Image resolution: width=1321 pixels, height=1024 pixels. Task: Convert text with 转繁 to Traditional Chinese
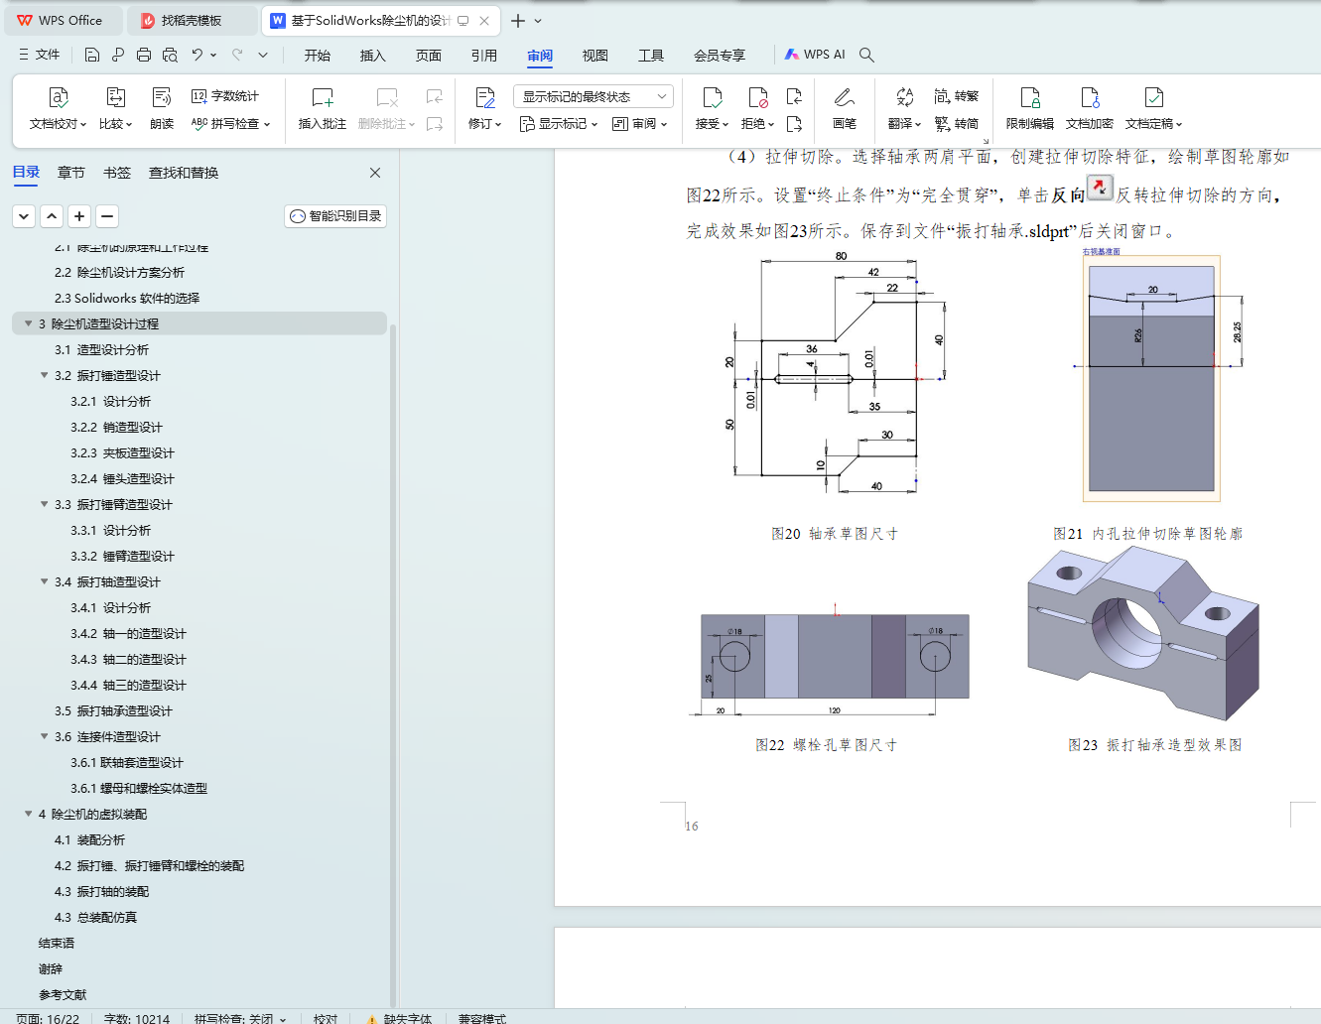click(x=957, y=96)
